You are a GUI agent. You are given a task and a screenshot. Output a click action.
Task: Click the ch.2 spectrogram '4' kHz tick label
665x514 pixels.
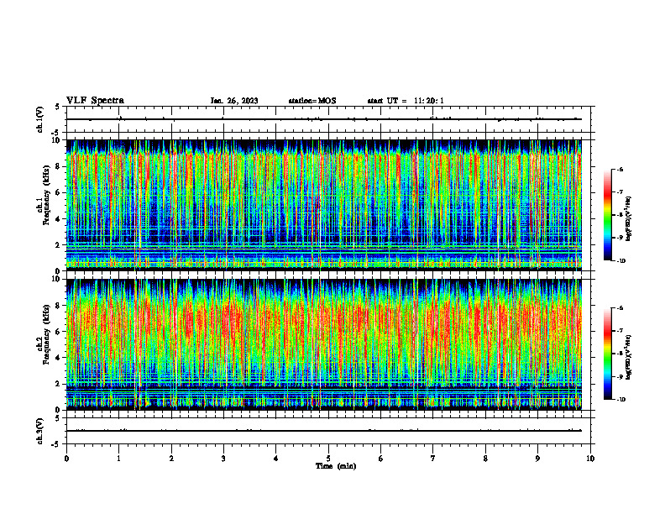point(58,358)
